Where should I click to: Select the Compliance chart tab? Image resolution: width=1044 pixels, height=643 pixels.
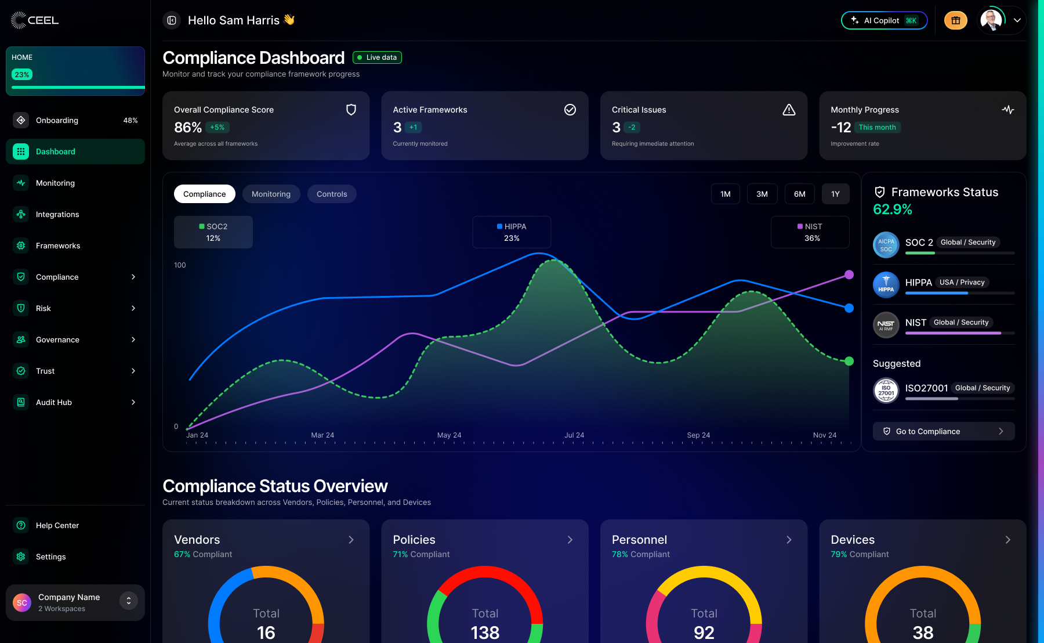pos(205,194)
